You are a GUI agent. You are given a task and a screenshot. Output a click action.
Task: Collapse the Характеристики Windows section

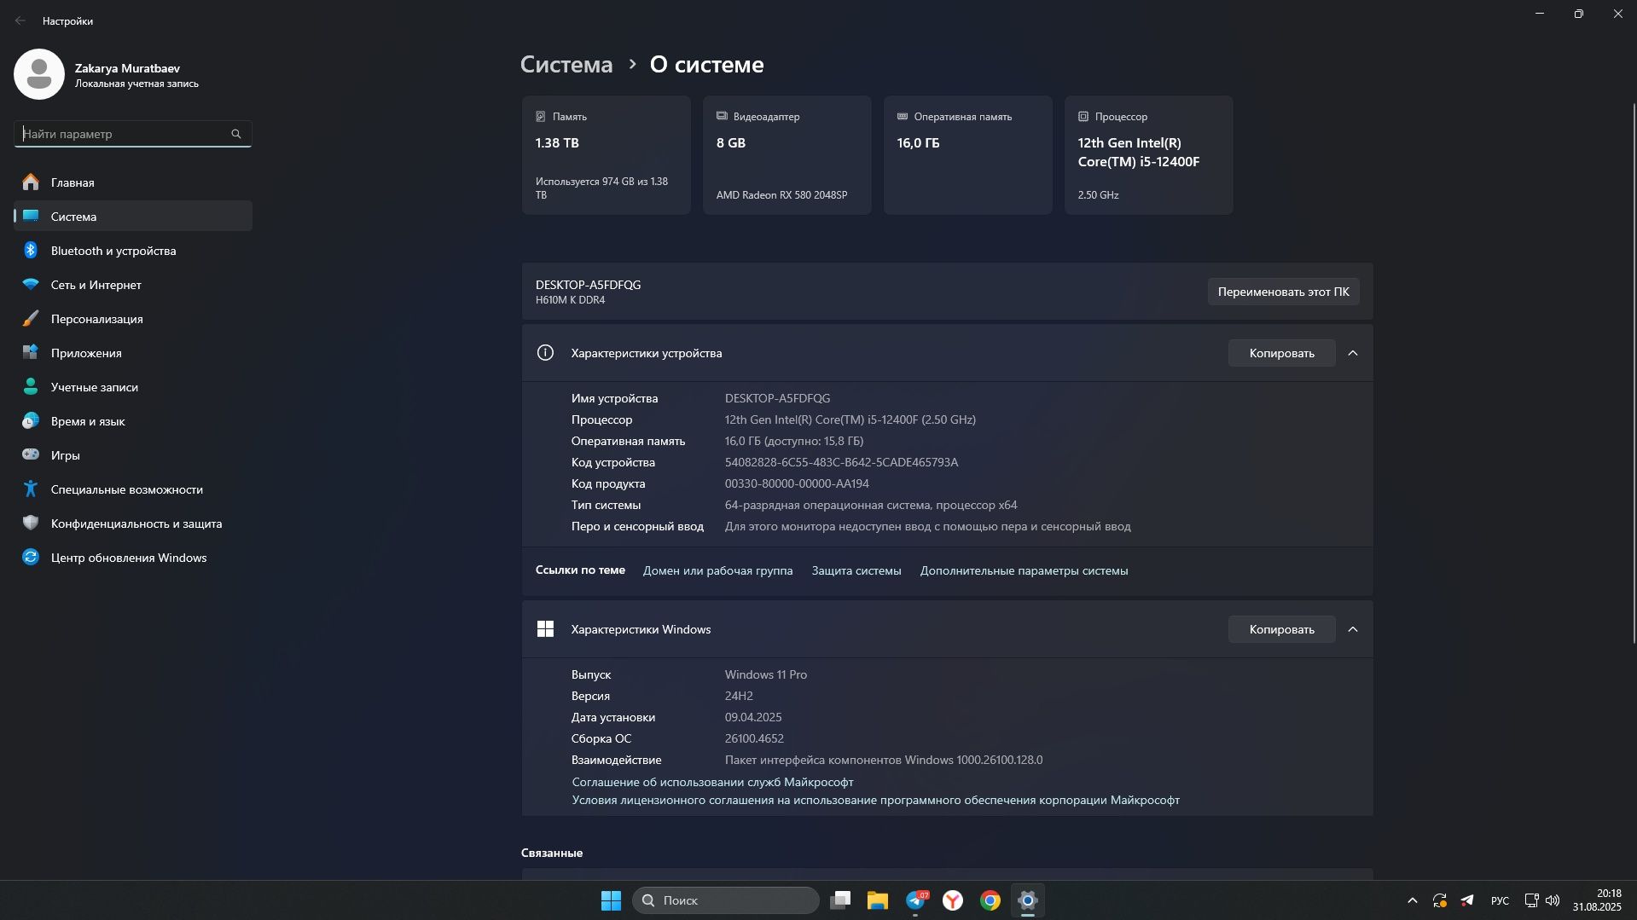click(1353, 629)
